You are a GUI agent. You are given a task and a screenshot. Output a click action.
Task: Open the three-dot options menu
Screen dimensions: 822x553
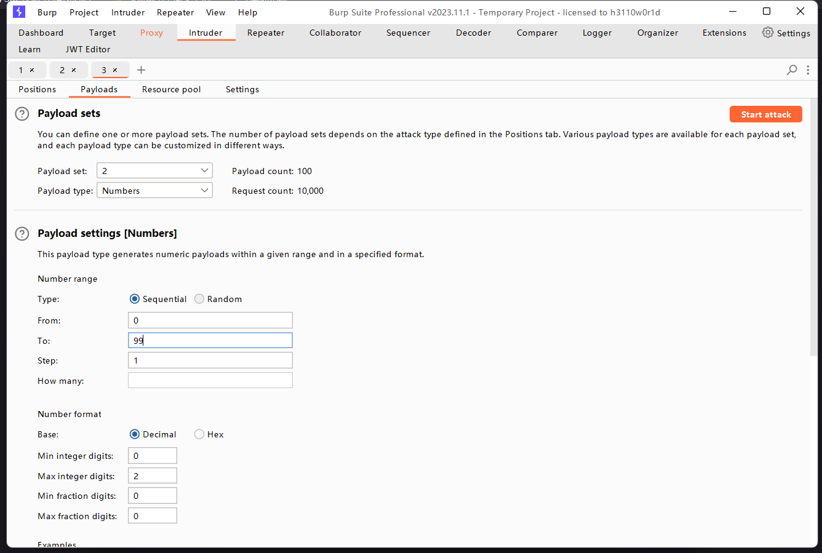pos(808,70)
